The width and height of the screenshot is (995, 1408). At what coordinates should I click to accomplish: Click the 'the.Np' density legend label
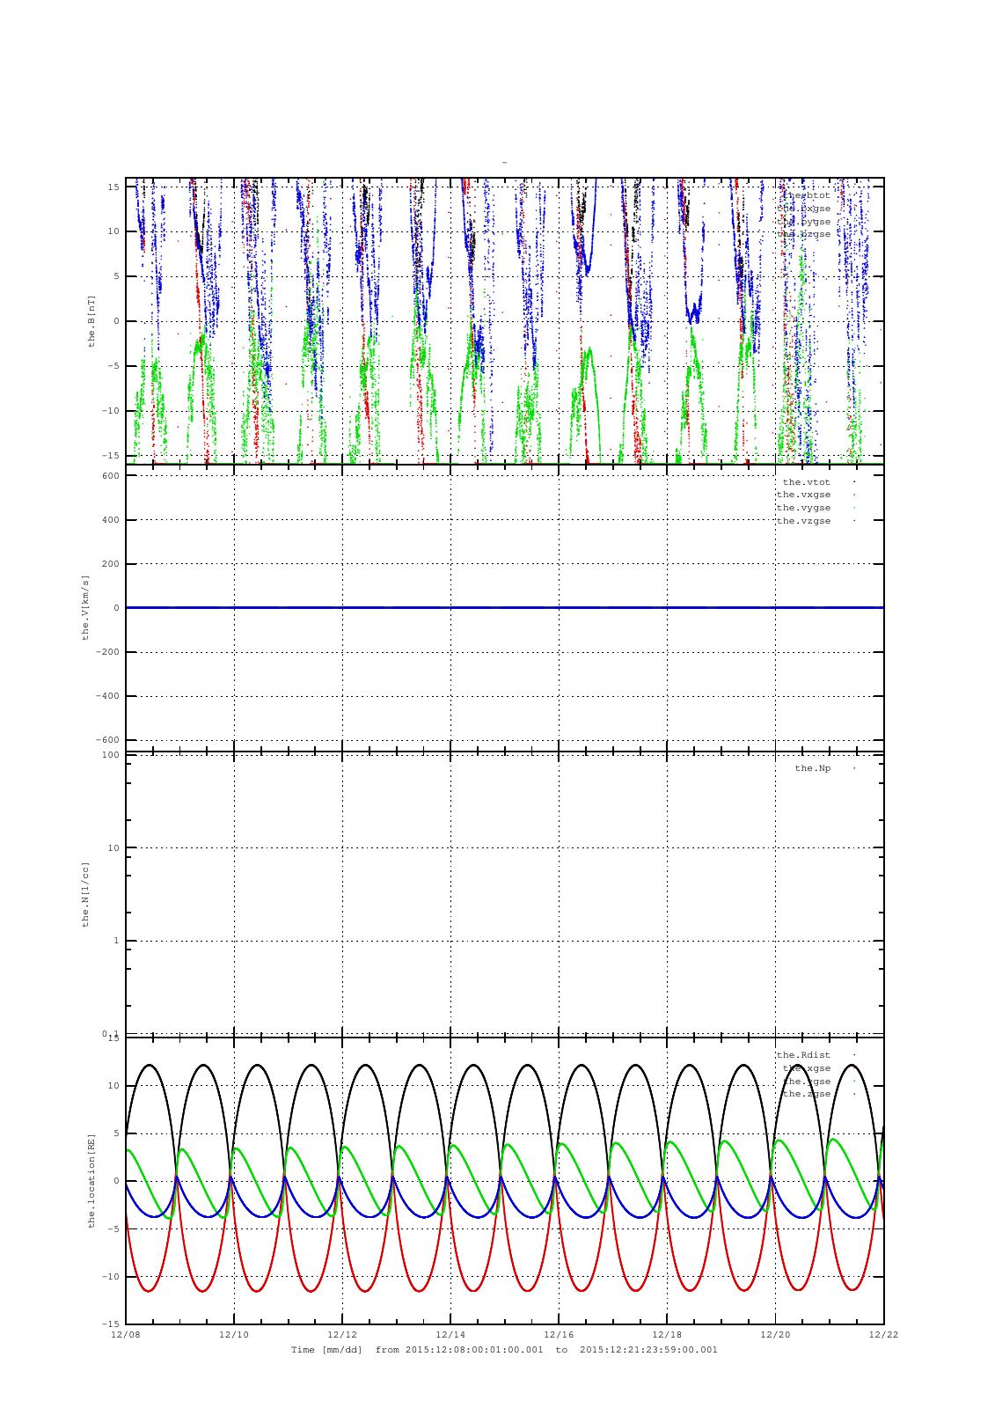click(x=812, y=768)
